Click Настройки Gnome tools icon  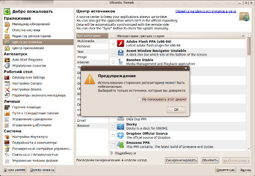coord(7,90)
